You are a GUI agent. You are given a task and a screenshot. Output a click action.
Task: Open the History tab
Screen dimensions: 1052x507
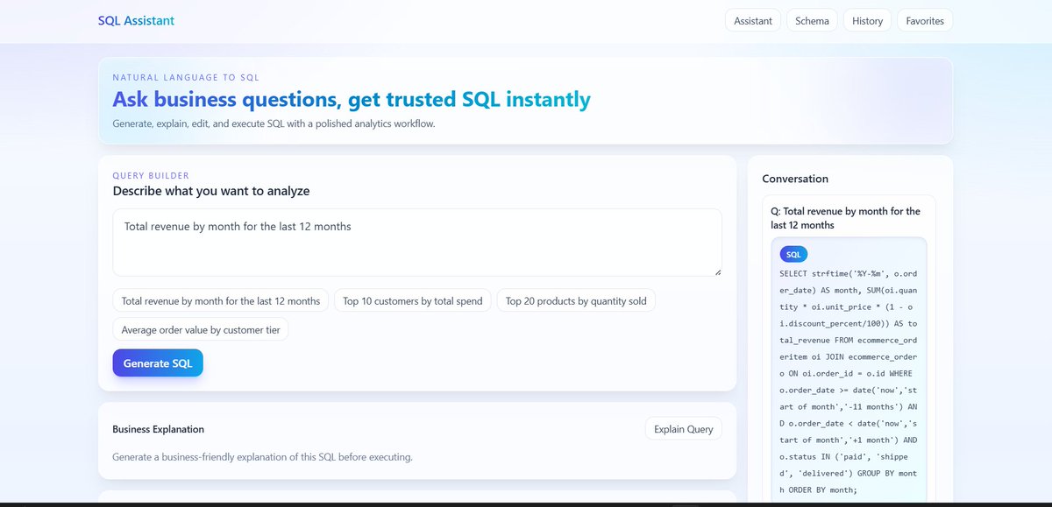click(867, 20)
